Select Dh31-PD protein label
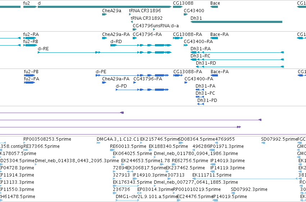Screen dimensions: 306x202 coord(207,101)
